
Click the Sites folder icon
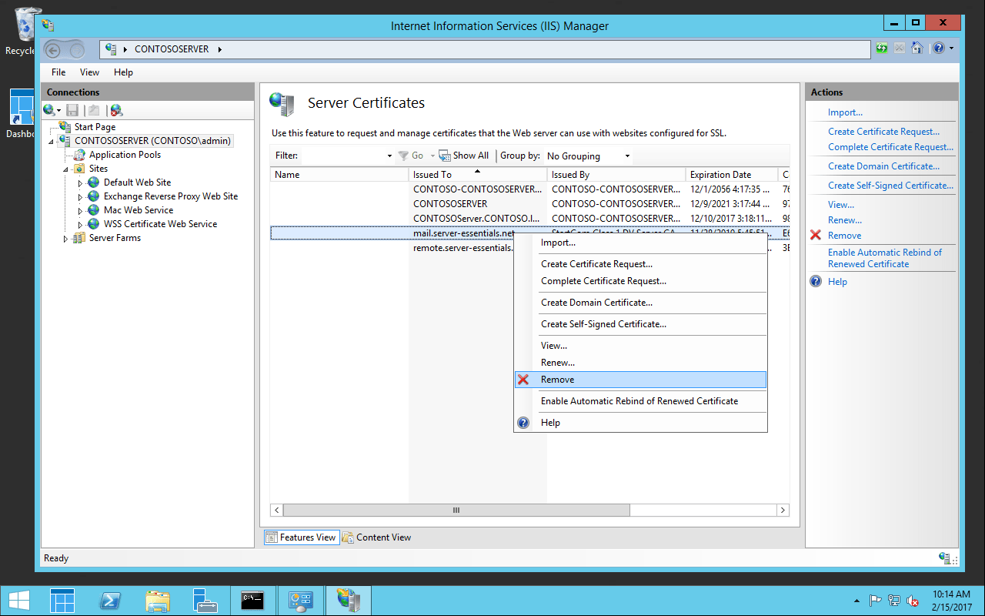[x=79, y=169]
